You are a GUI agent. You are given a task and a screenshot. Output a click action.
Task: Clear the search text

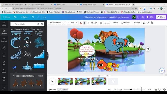point(38,24)
